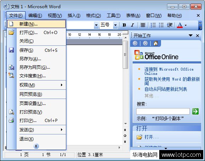Open font color dropdown arrow
The height and width of the screenshot is (161, 205).
185,25
